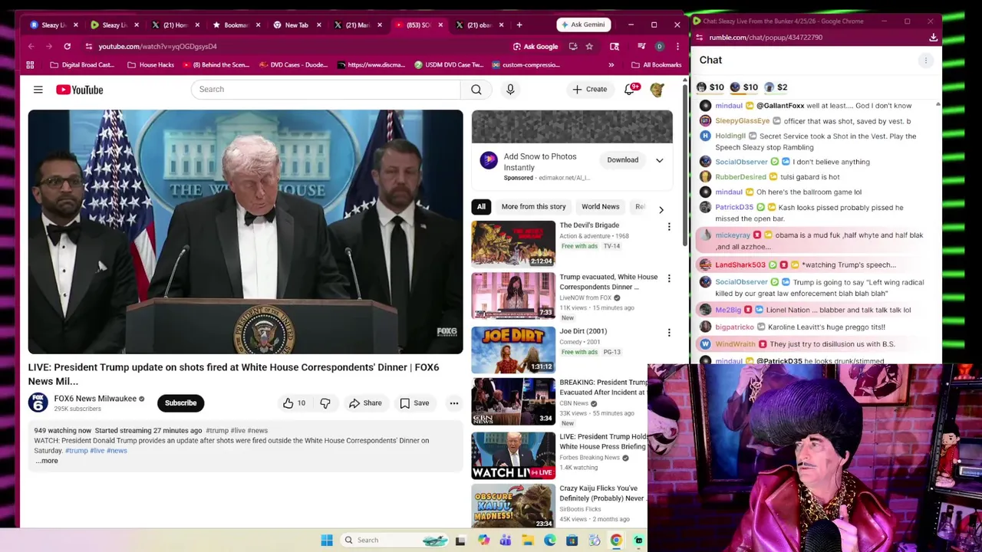The height and width of the screenshot is (552, 982).
Task: Subscribe to FOX6 News Milwaukee
Action: [x=181, y=403]
